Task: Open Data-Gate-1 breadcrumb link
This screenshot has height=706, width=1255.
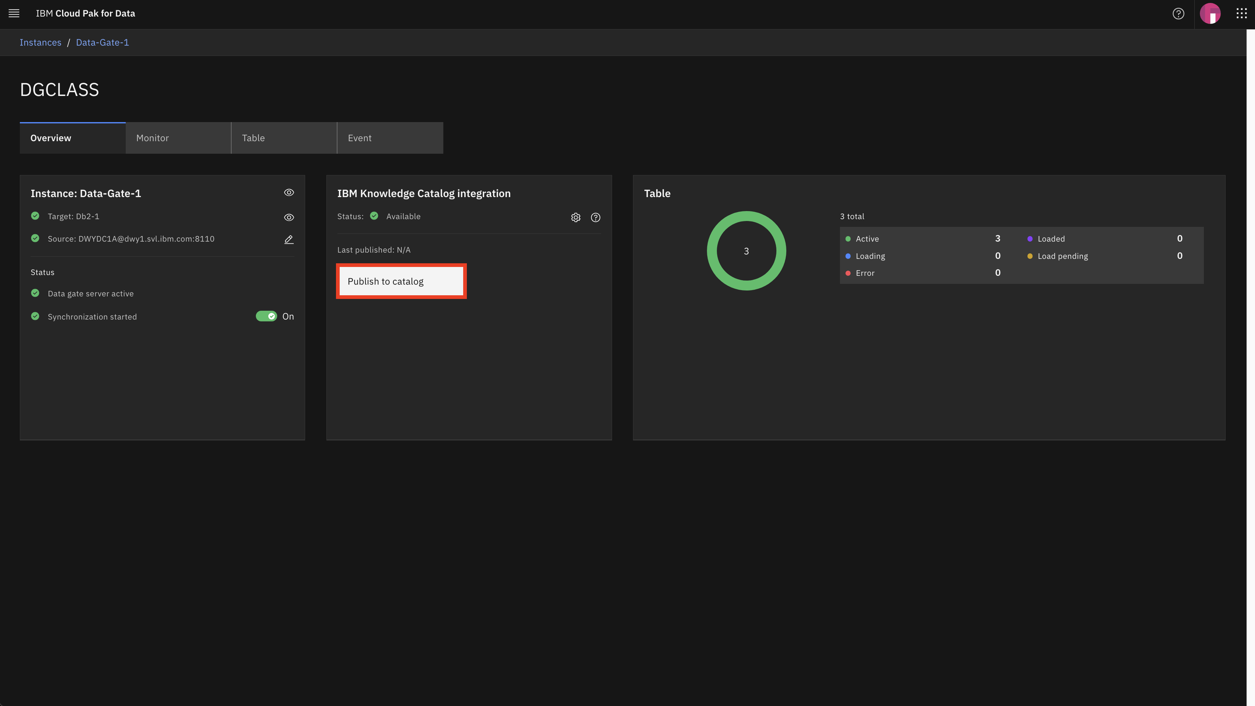Action: pyautogui.click(x=102, y=42)
